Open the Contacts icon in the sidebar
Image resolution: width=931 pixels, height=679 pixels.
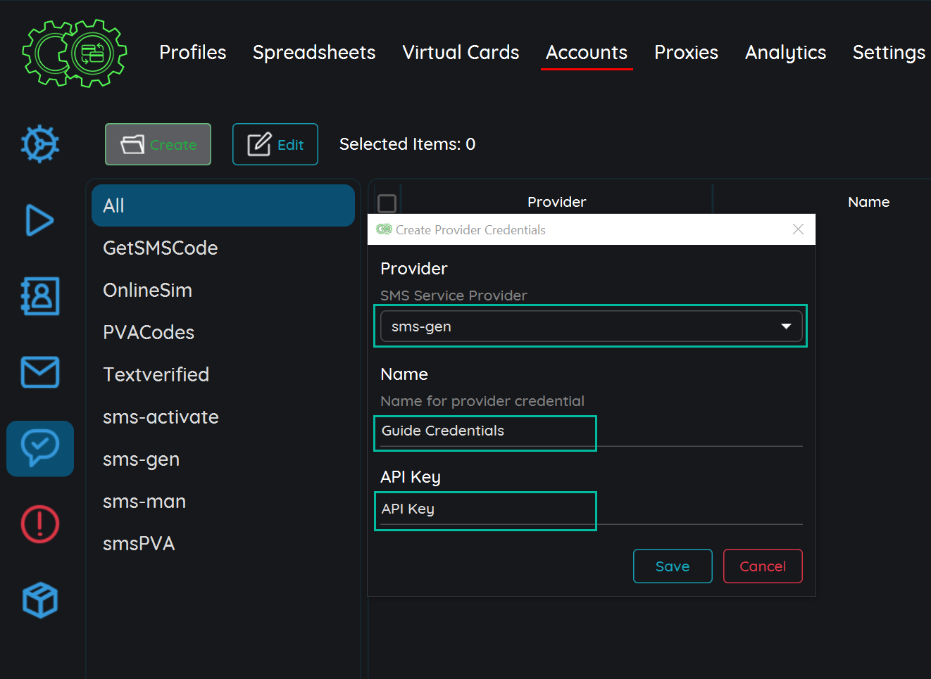coord(39,296)
